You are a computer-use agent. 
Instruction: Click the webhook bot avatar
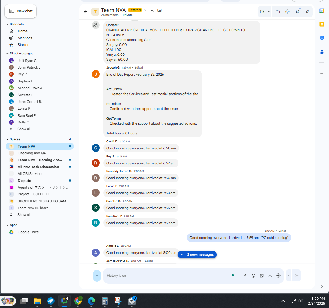(x=96, y=25)
